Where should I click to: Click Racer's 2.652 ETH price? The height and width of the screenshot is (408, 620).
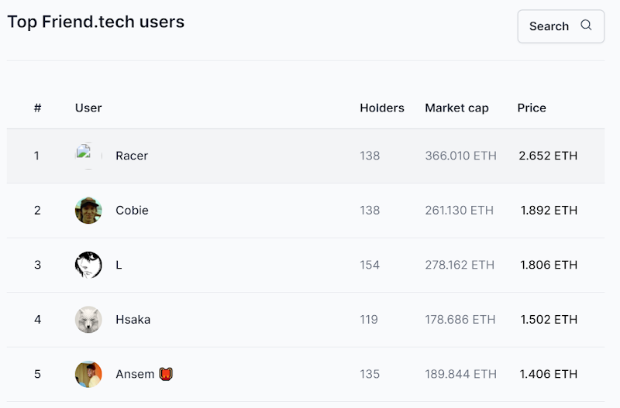click(548, 156)
